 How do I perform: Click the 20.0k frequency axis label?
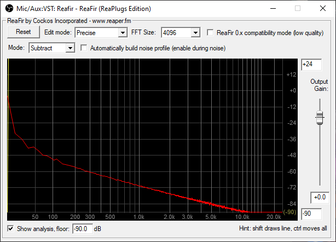point(274,217)
